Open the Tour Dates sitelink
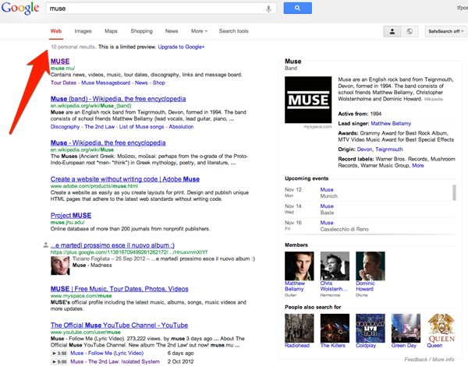Screen dimensions: 468x366 pyautogui.click(x=63, y=83)
